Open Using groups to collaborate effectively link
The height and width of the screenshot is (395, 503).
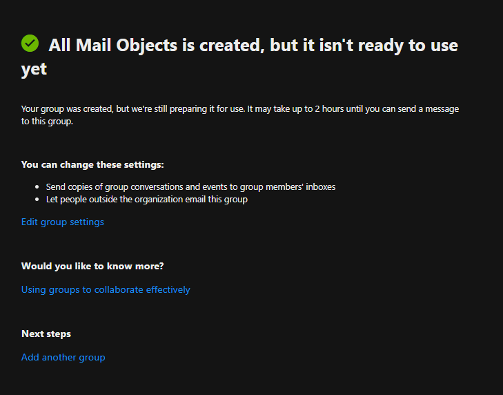(x=106, y=289)
